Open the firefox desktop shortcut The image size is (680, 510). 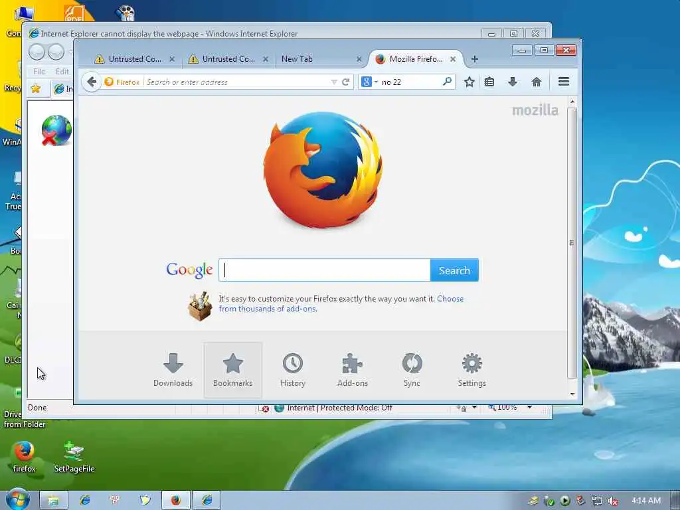point(25,456)
